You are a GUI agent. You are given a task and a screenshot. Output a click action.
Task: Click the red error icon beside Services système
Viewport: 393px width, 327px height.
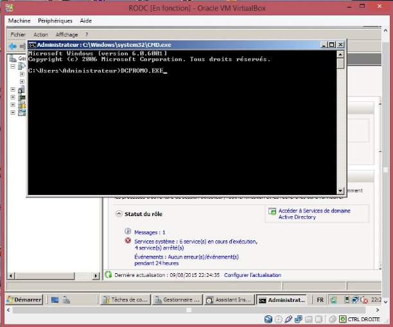(x=128, y=241)
